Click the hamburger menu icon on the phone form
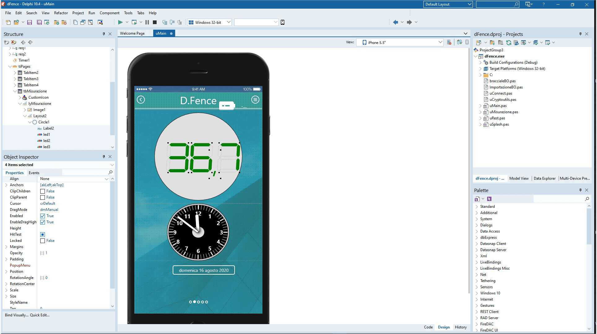The width and height of the screenshot is (597, 334). 255,100
